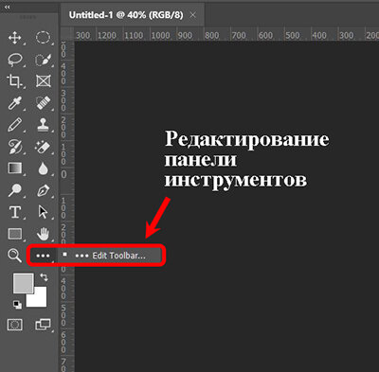379x372 pixels.
Task: Select the Rectangle shape tool
Action: click(x=15, y=234)
